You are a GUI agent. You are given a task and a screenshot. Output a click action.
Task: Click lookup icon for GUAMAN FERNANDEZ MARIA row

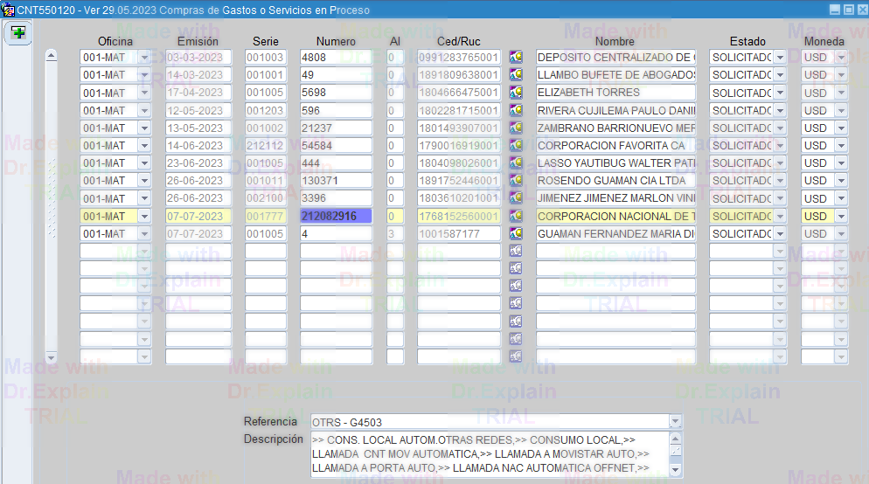(x=516, y=233)
